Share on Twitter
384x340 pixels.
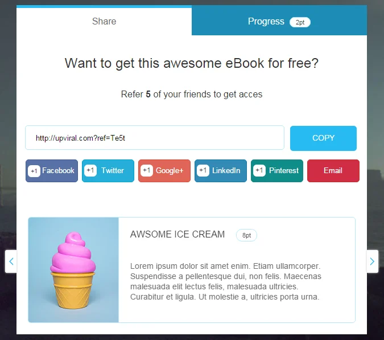pyautogui.click(x=108, y=171)
